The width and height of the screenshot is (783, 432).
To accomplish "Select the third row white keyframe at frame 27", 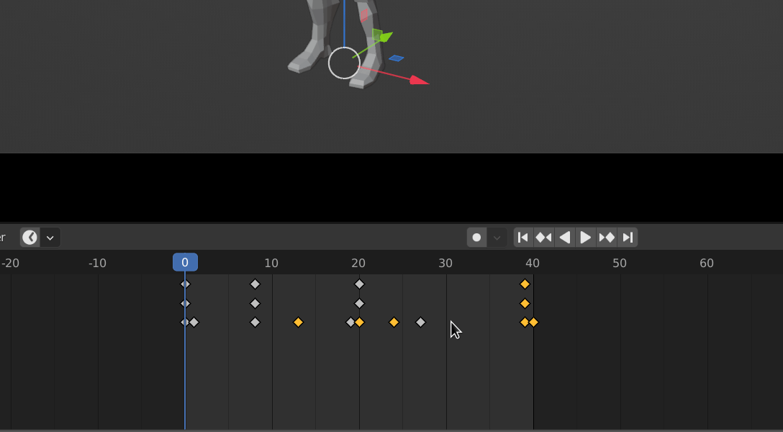I will pos(420,322).
